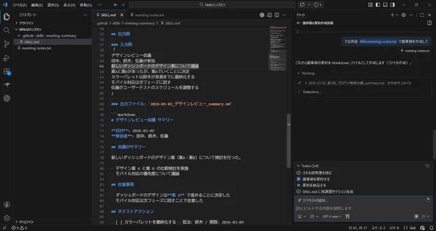Click the スペース: 2 indentation status item
The height and width of the screenshot is (231, 436).
pos(378,228)
